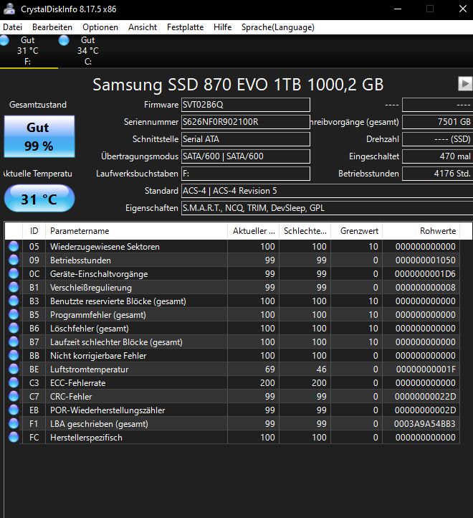Click the Aktueller ... column header
This screenshot has width=473, height=518.
253,231
